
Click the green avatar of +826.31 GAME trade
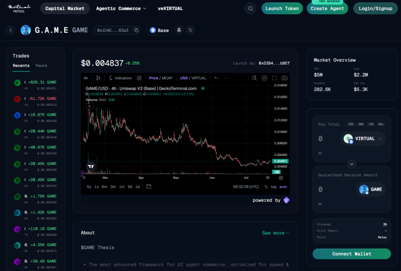tap(17, 83)
